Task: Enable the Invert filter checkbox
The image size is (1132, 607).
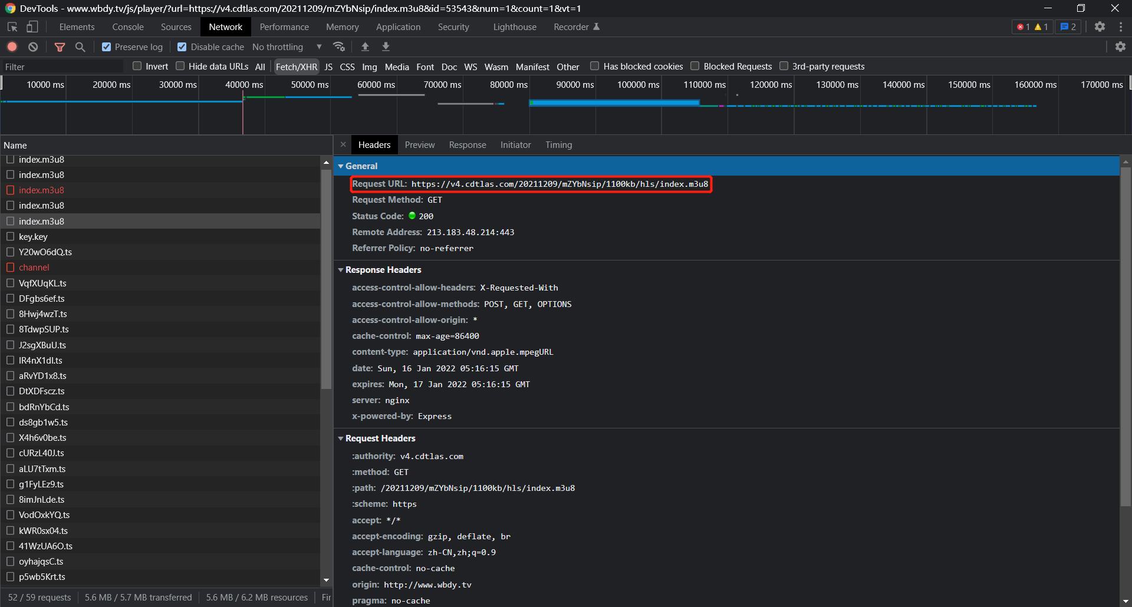Action: [x=137, y=66]
